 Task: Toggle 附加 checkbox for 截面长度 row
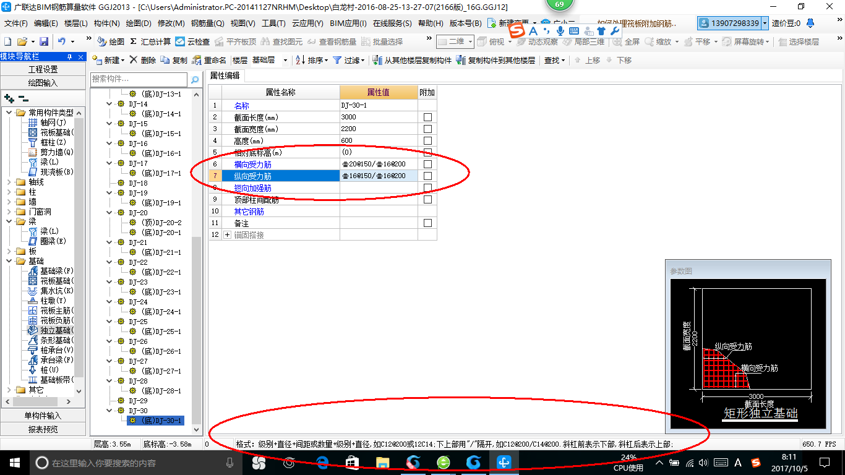tap(427, 117)
